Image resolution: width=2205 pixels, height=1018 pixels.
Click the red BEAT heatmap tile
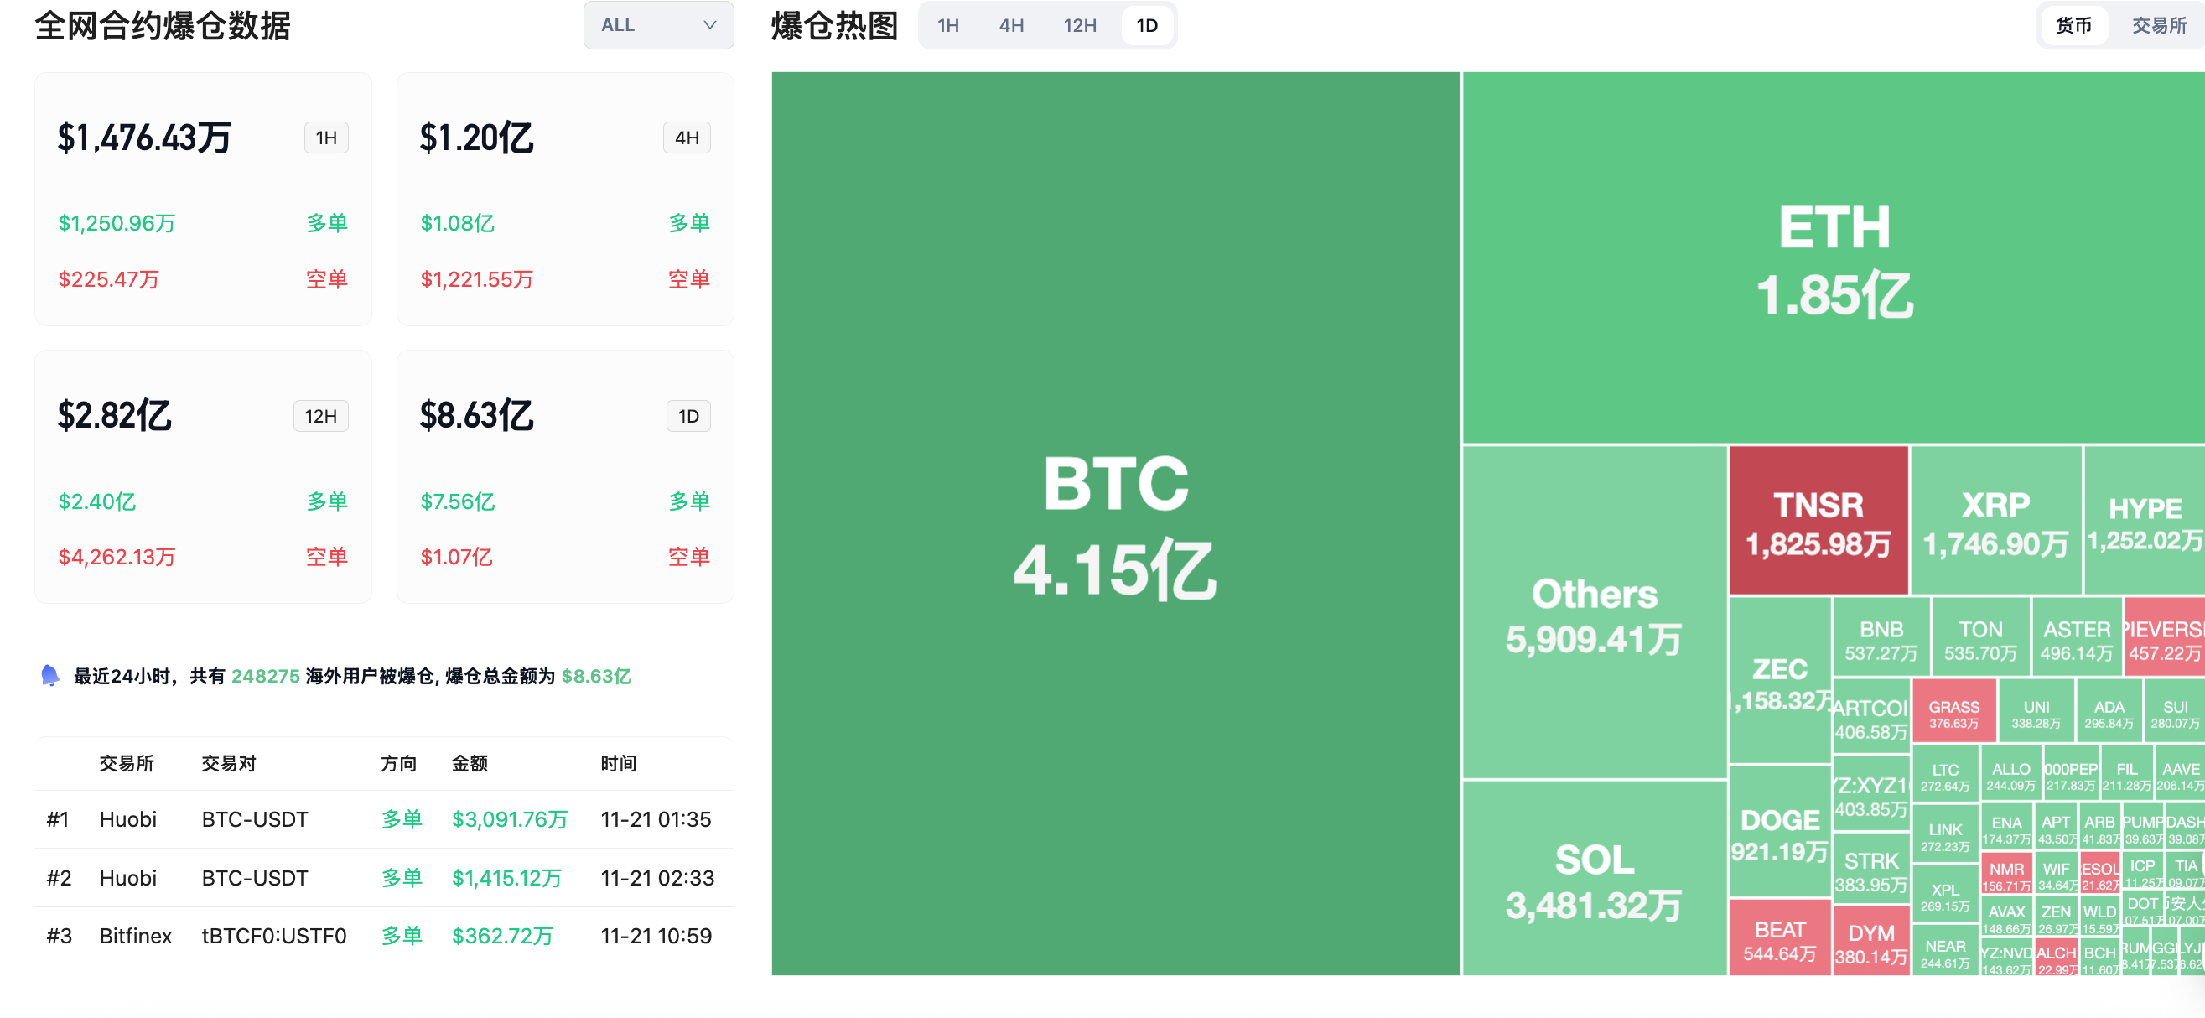click(1780, 938)
